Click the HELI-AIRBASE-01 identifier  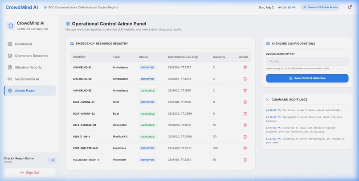pyautogui.click(x=85, y=125)
